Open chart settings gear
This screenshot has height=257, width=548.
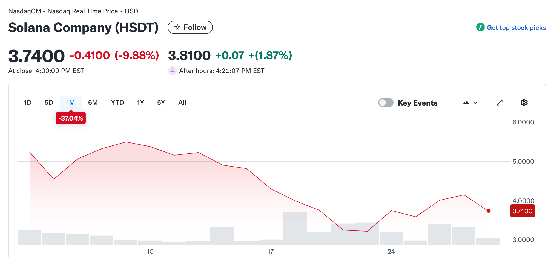tap(524, 103)
